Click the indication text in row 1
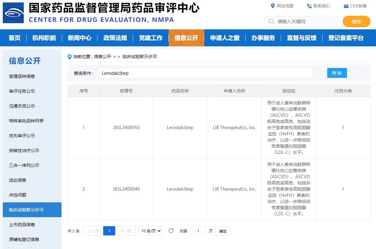 289,128
